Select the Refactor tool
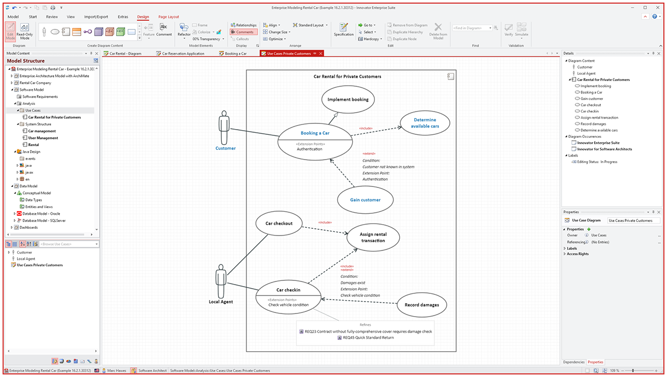Viewport: 667px width, 377px height. coord(183,31)
